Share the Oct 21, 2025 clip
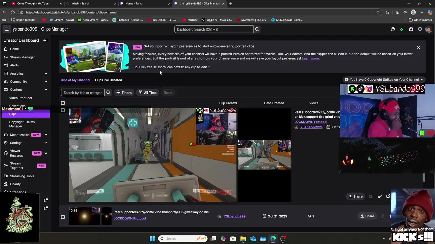The height and width of the screenshot is (244, 435). coord(367,216)
